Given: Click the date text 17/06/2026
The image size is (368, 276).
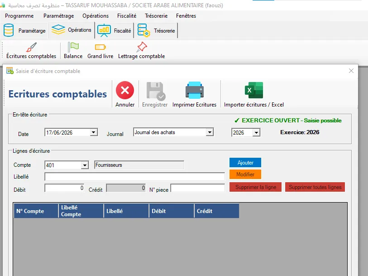Looking at the screenshot, I should click(x=59, y=132).
